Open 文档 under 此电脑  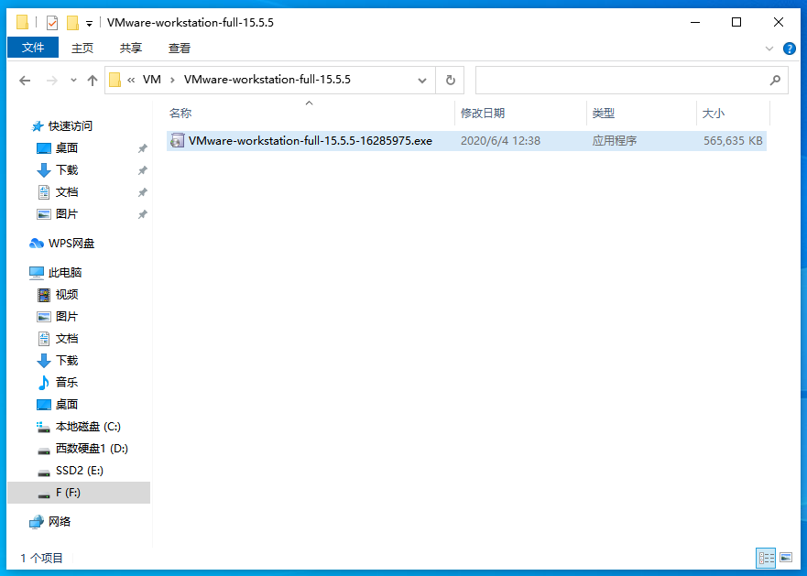coord(66,339)
